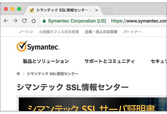Click the green padlock security icon
The height and width of the screenshot is (114, 167).
[x=44, y=21]
